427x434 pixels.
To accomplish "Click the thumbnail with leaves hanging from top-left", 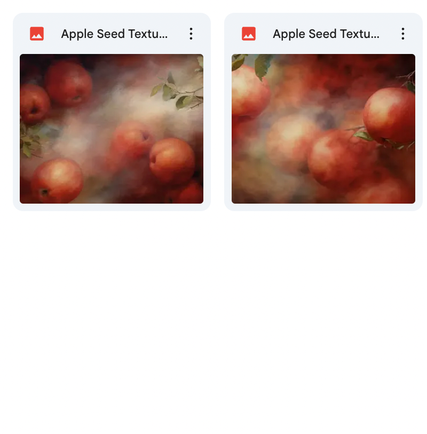I will click(x=323, y=129).
